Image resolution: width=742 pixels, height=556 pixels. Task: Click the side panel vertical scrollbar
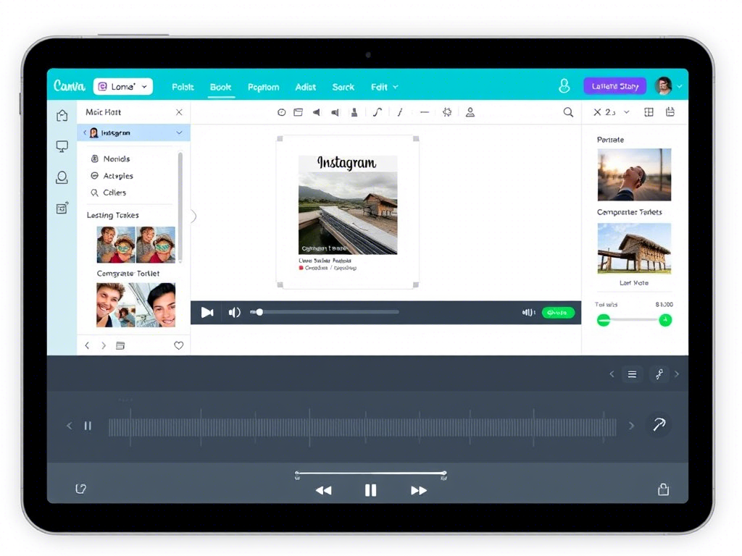point(180,208)
